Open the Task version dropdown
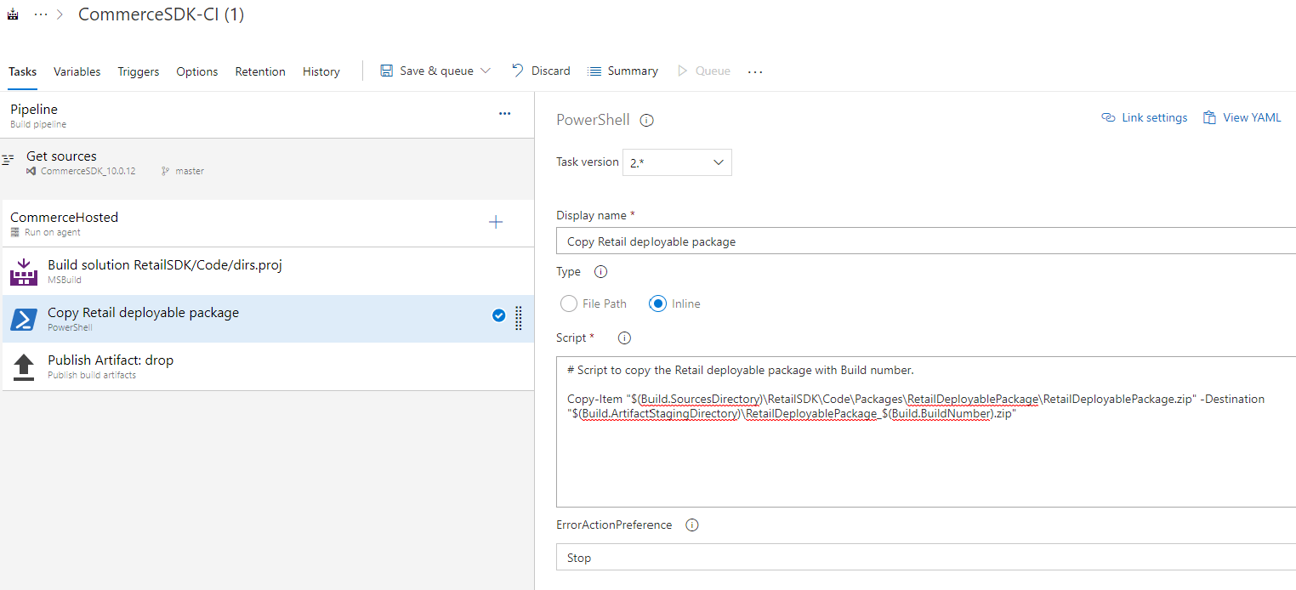 click(677, 162)
